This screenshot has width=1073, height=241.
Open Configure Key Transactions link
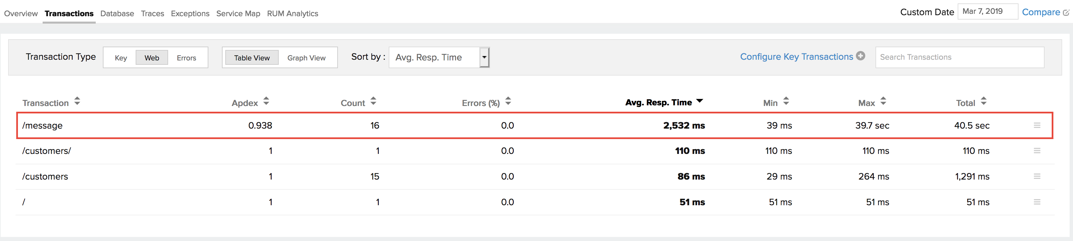tap(796, 56)
